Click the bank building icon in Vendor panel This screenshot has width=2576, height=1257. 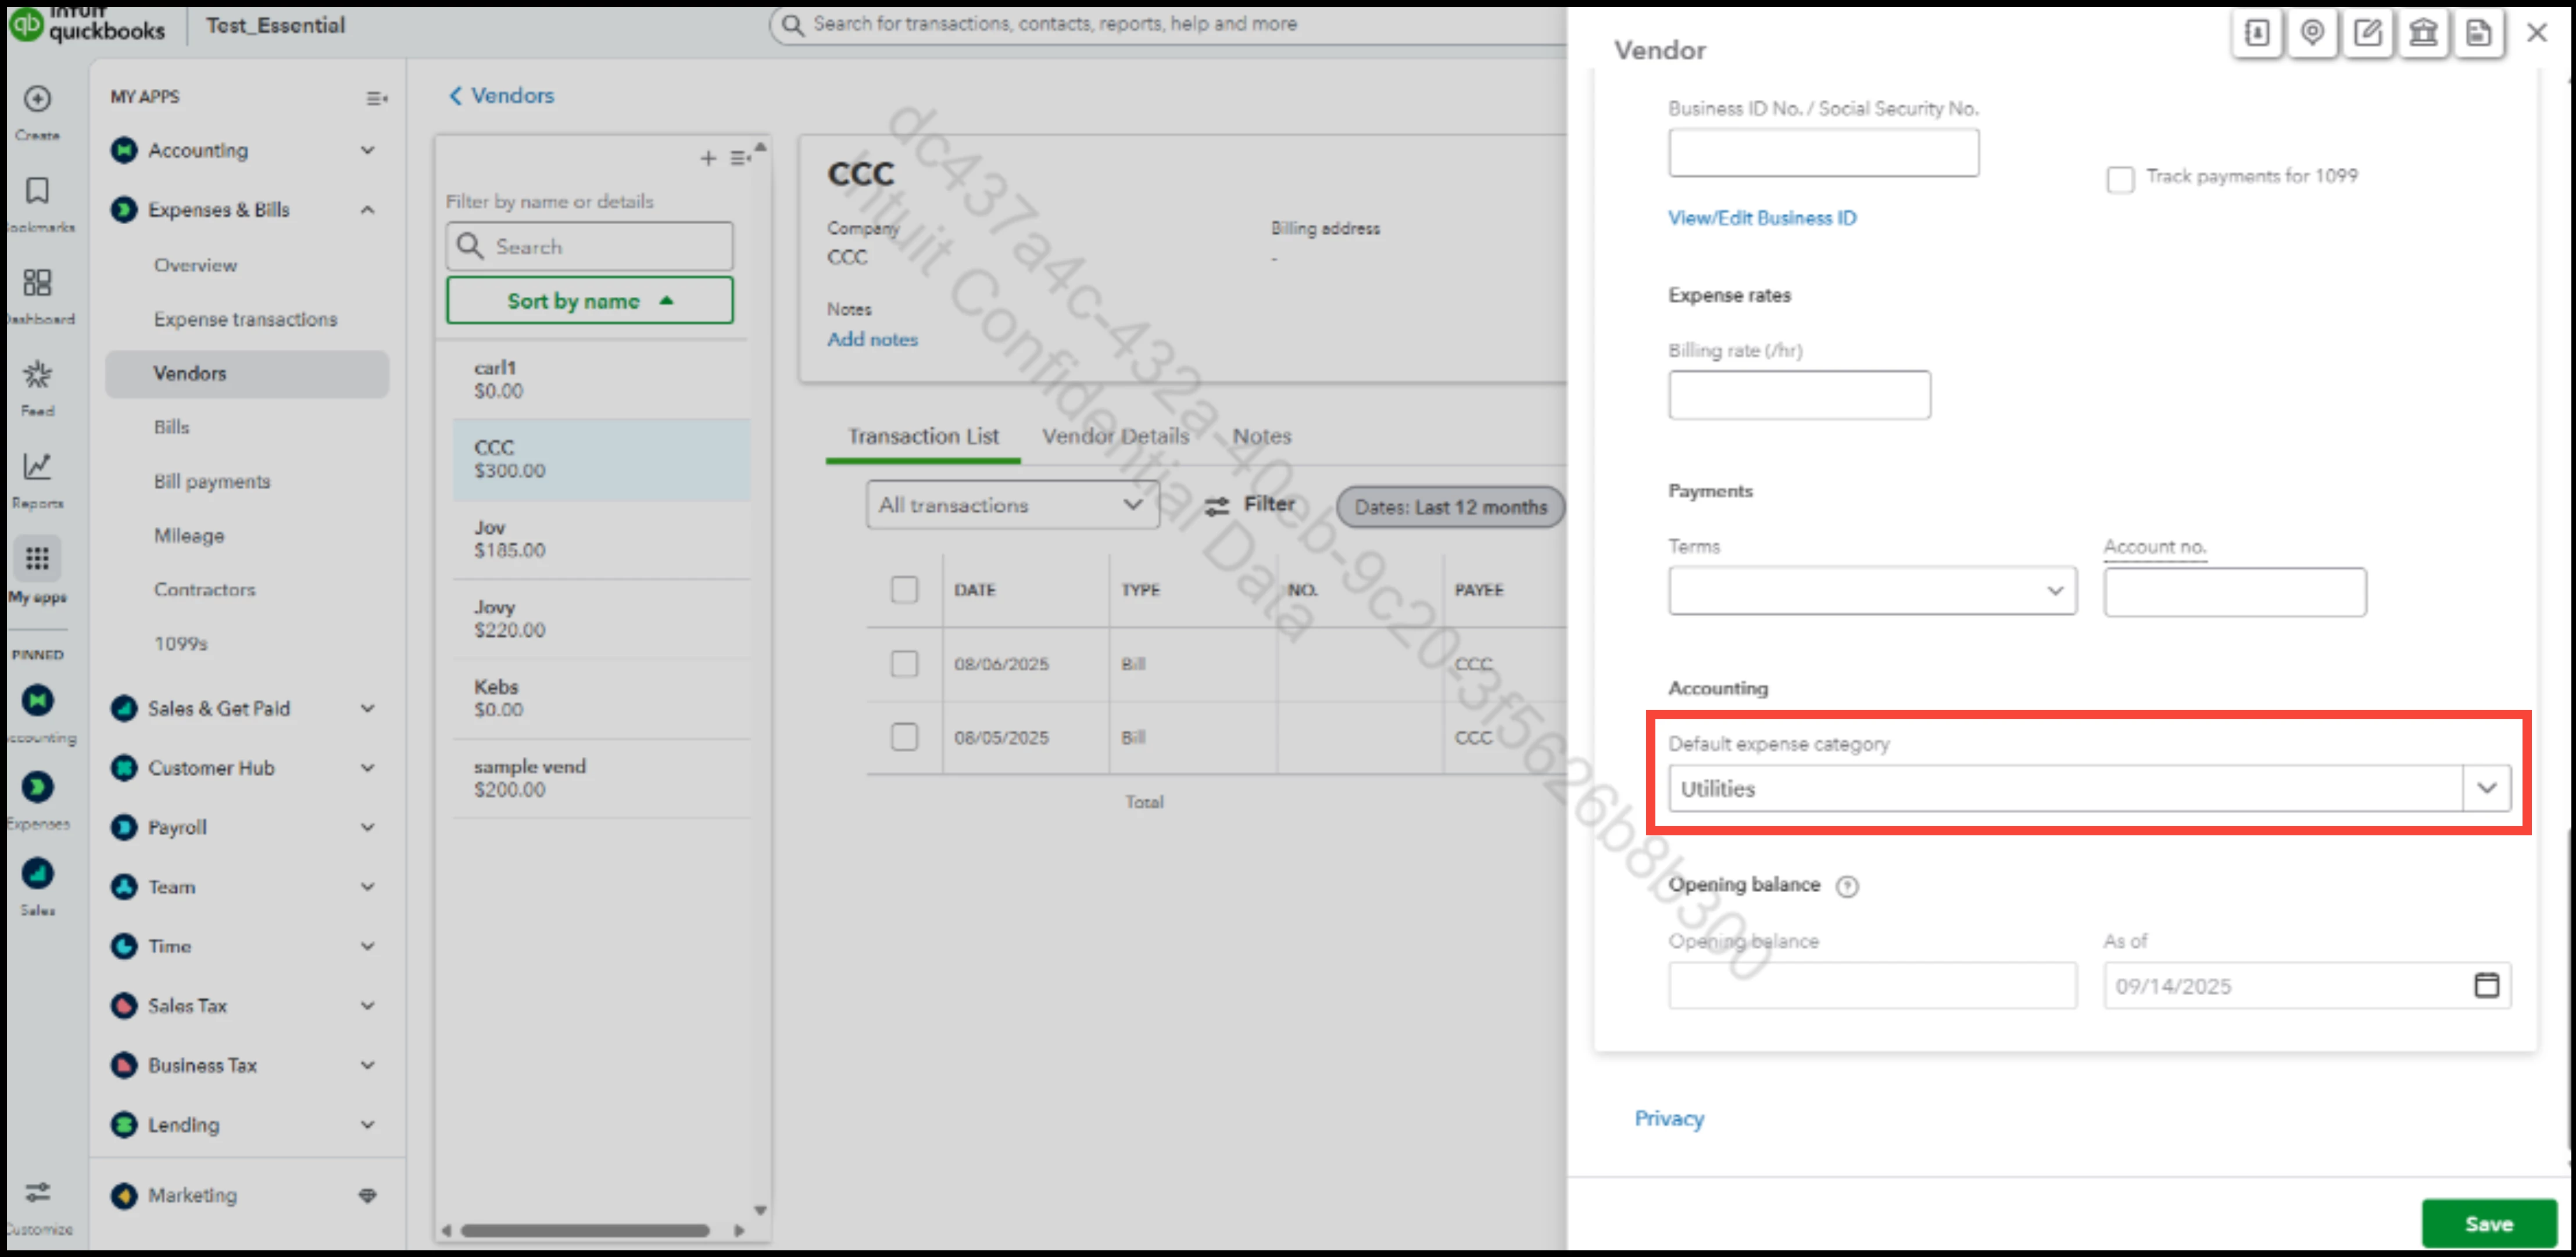pyautogui.click(x=2423, y=33)
